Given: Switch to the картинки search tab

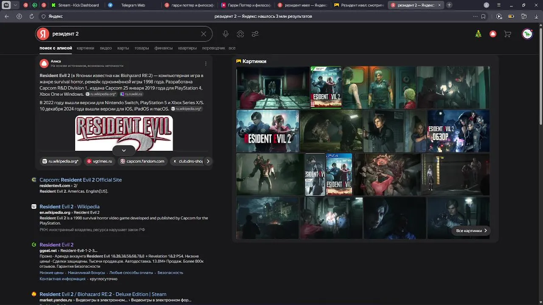Looking at the screenshot, I should point(85,48).
